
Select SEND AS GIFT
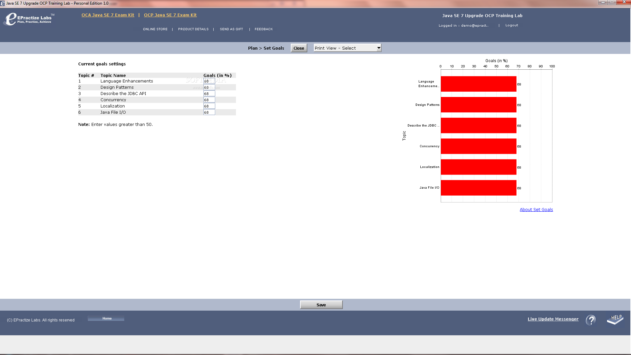231,29
